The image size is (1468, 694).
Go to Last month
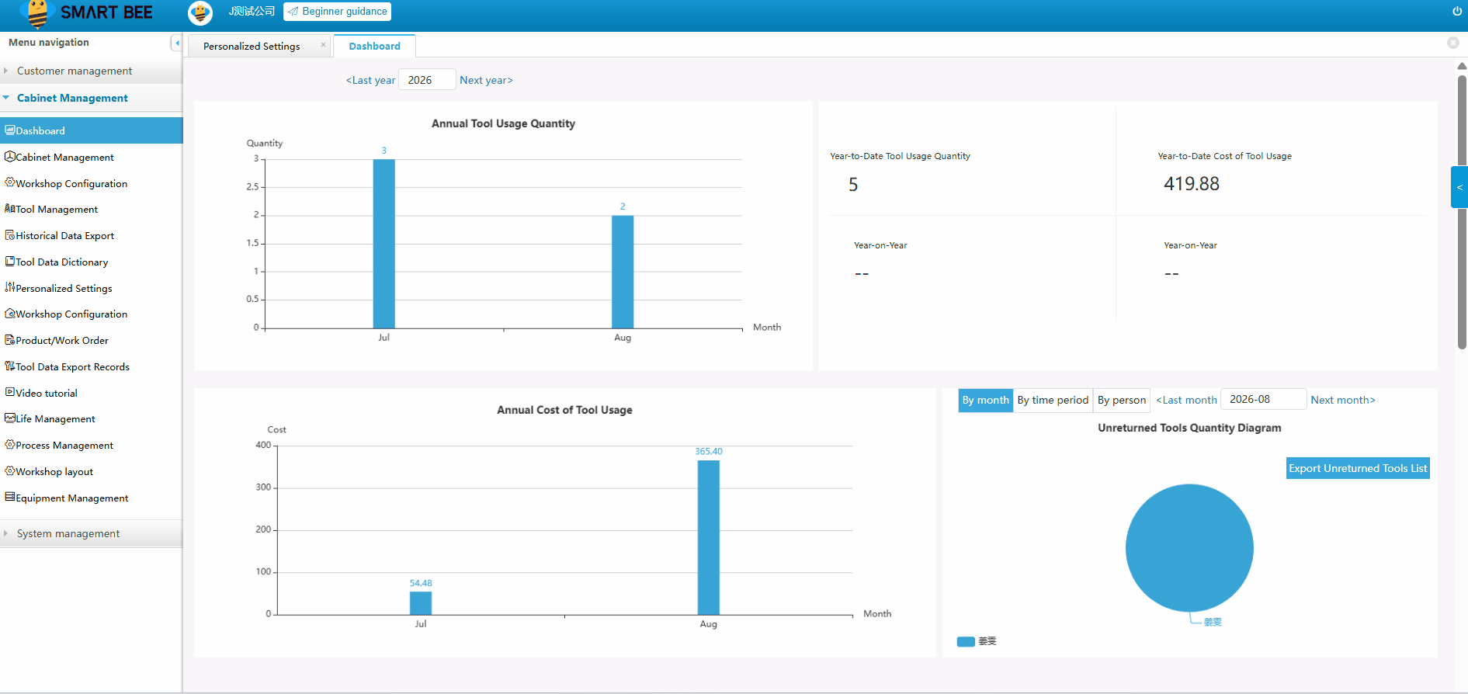pyautogui.click(x=1186, y=400)
